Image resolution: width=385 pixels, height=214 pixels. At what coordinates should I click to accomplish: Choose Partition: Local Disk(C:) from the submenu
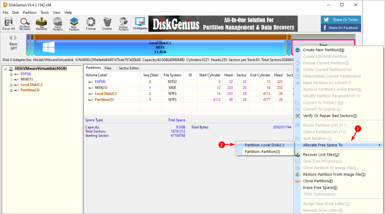(x=265, y=145)
